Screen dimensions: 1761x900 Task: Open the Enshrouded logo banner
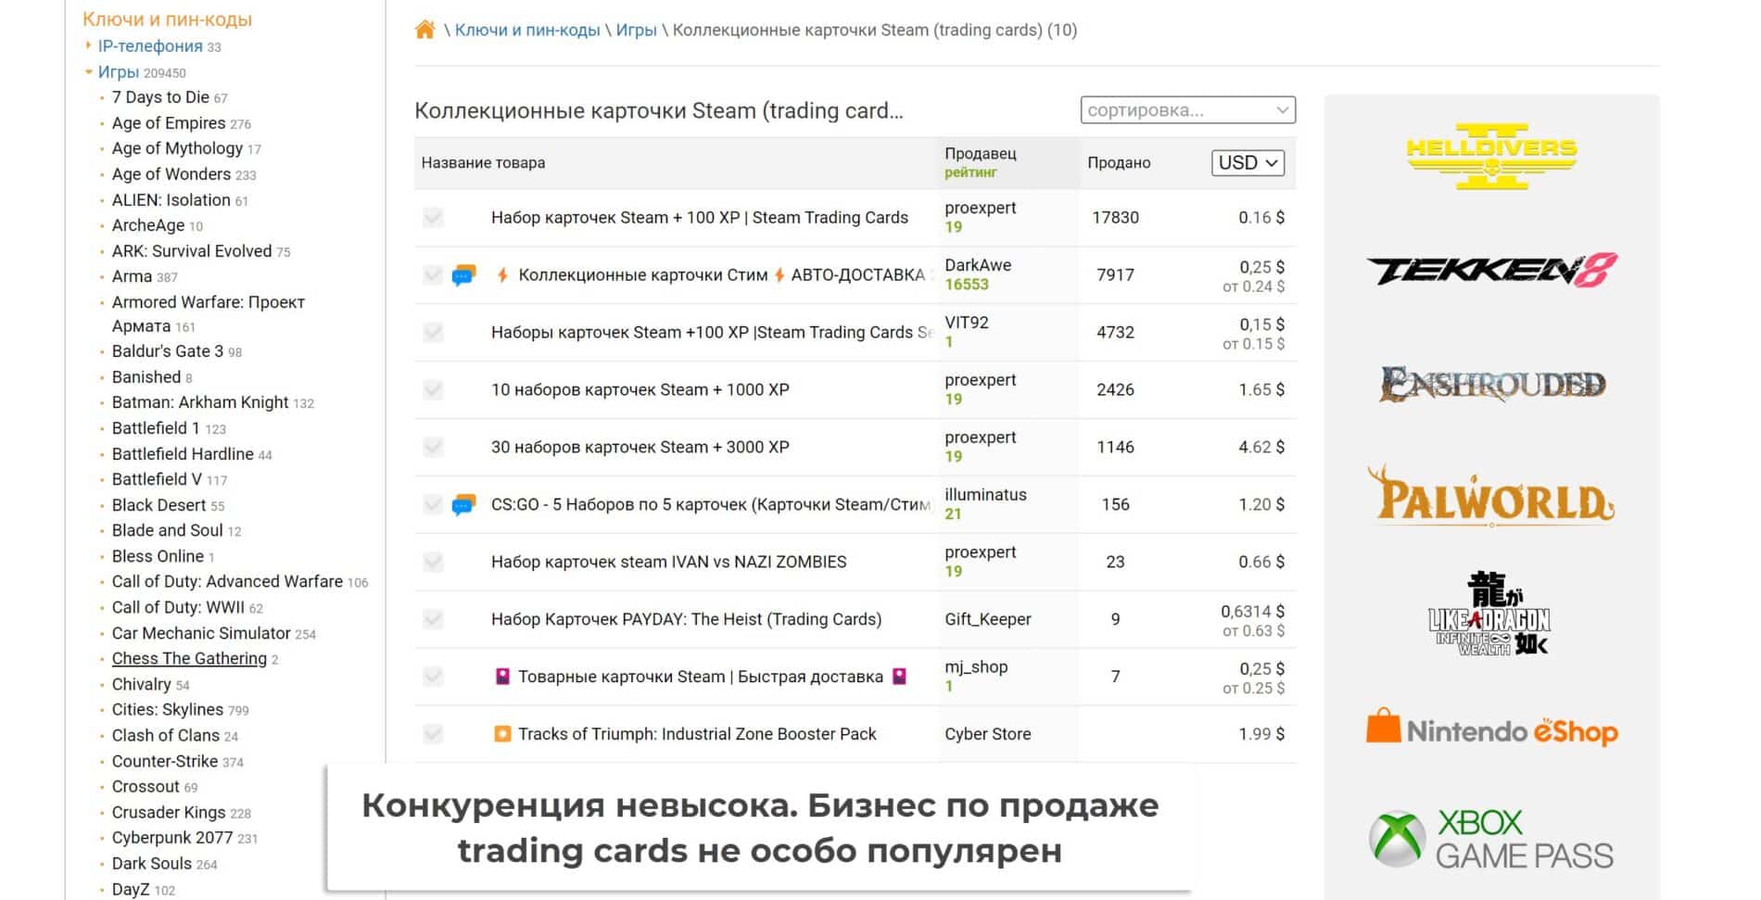coord(1490,384)
